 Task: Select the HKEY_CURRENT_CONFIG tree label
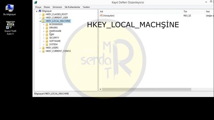tap(58, 51)
